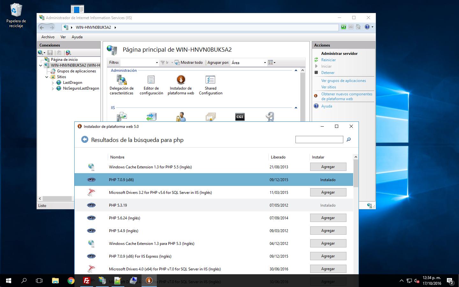
Task: Open the Agrupar por Área dropdown
Action: pyautogui.click(x=265, y=63)
